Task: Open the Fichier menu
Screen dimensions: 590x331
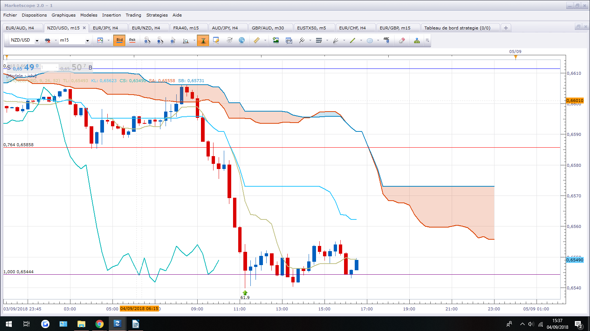Action: tap(10, 15)
